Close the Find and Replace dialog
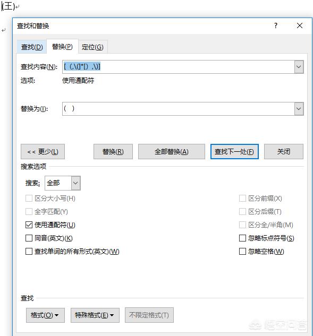The height and width of the screenshot is (336, 313). tap(300, 25)
